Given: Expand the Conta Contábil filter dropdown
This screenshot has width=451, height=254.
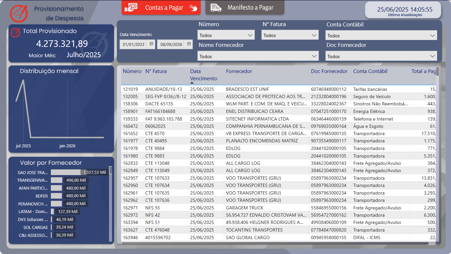Looking at the screenshot, I should click(381, 35).
